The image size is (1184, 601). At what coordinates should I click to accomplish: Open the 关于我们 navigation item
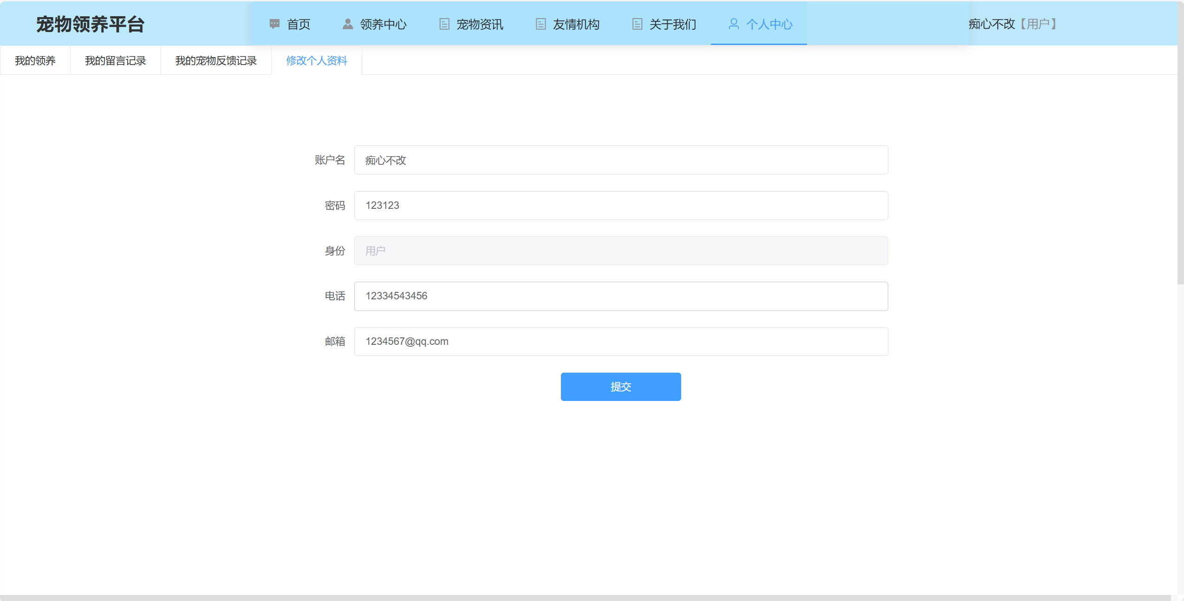(x=672, y=24)
